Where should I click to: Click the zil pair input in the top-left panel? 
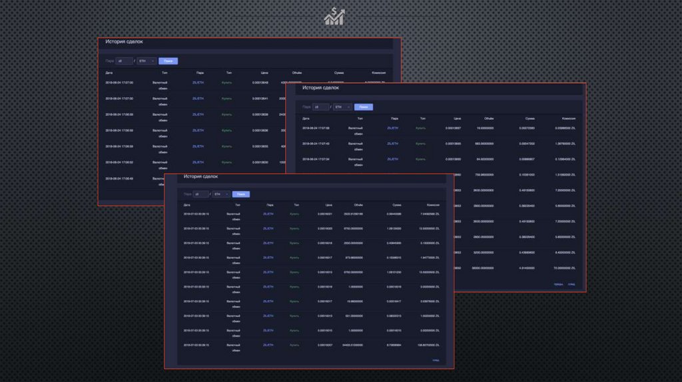click(x=124, y=61)
